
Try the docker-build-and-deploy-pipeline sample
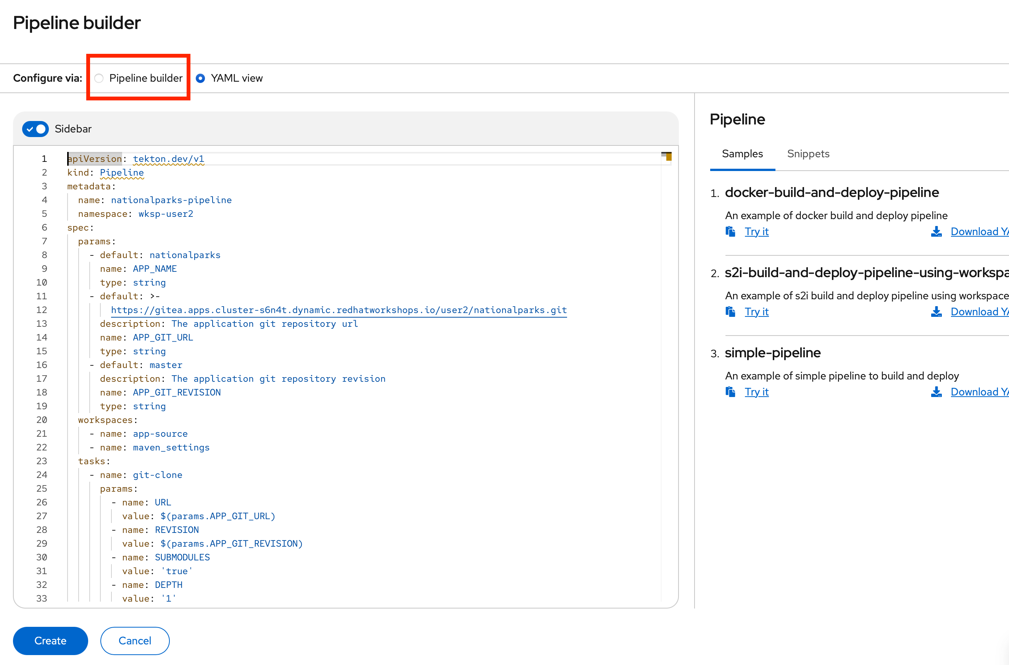(756, 232)
